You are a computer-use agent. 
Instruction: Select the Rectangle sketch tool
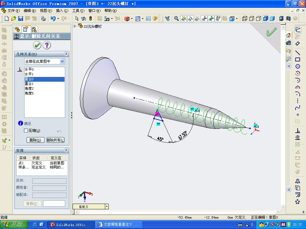[298, 59]
